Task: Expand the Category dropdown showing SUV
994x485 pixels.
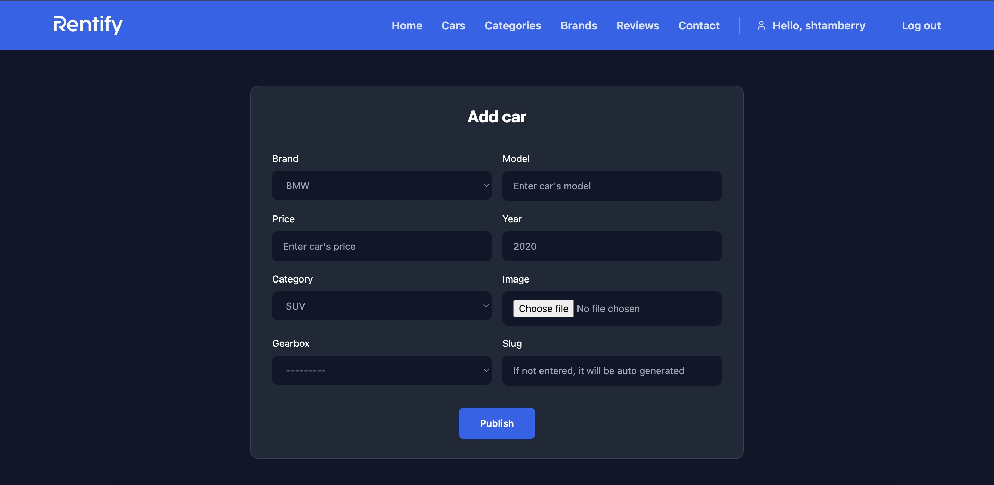Action: [381, 306]
